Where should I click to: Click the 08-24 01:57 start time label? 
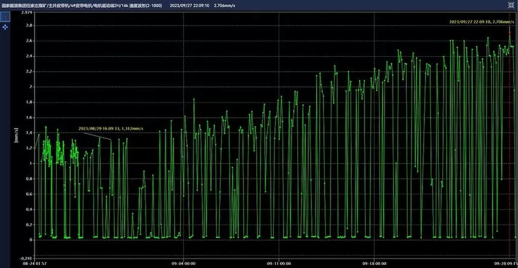pyautogui.click(x=33, y=263)
